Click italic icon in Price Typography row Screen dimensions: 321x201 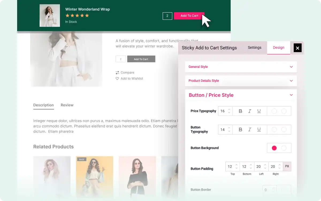250,111
